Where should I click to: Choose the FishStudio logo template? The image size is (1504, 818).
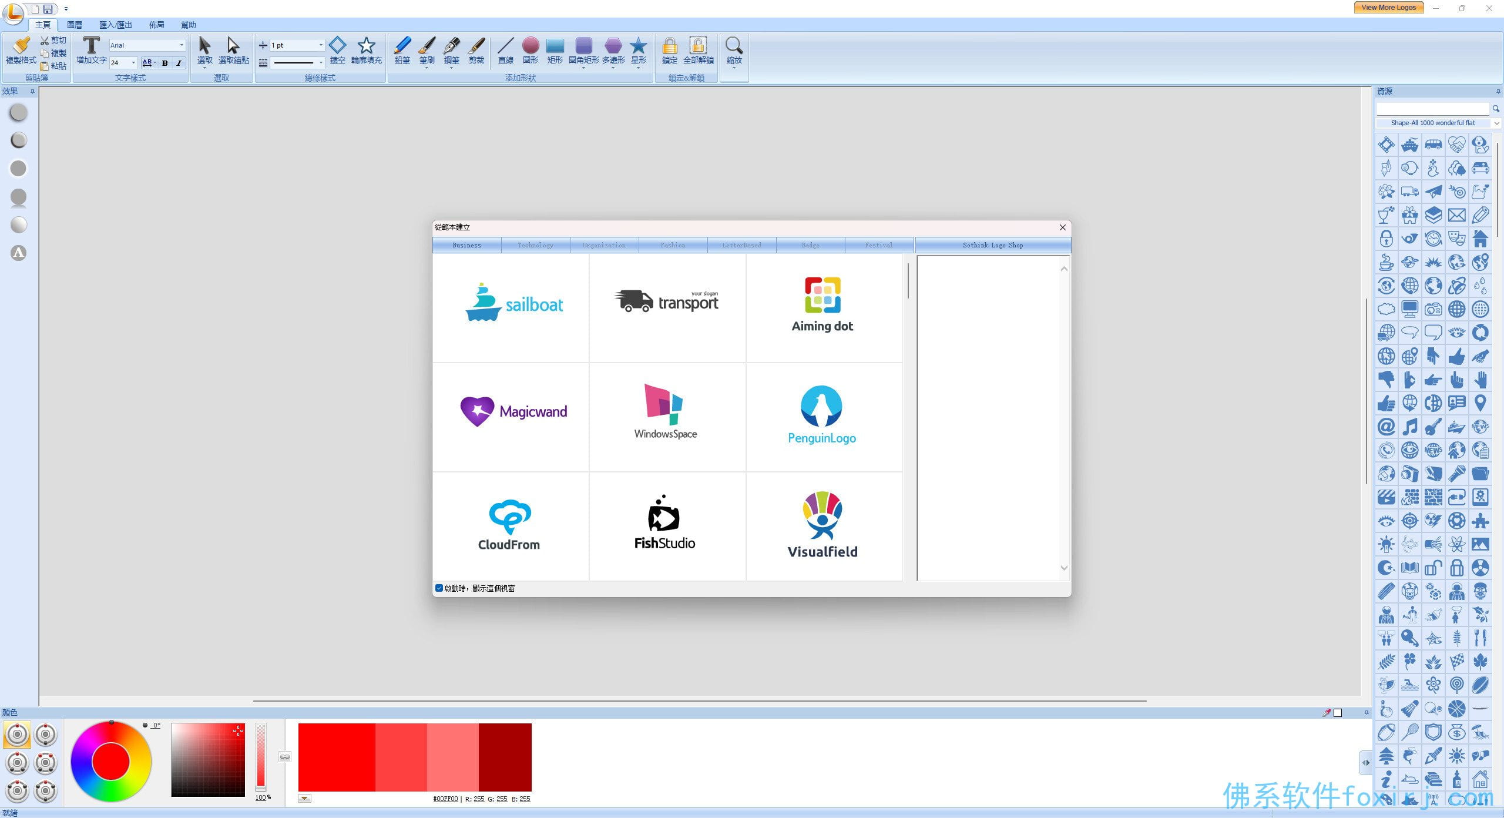(x=667, y=527)
